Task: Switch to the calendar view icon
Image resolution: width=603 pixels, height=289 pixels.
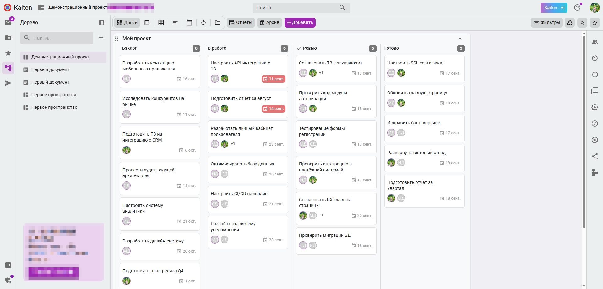Action: click(x=189, y=23)
